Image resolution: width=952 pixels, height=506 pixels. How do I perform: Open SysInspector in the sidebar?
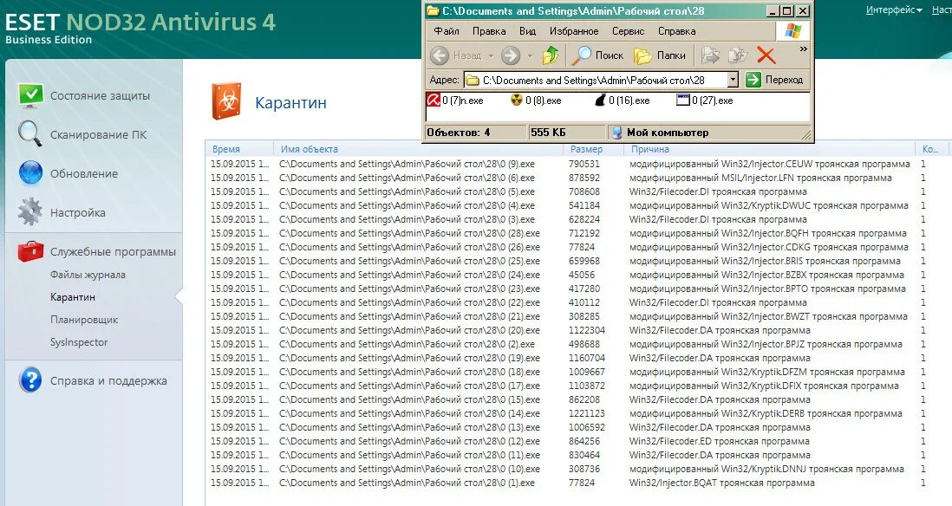[x=78, y=341]
